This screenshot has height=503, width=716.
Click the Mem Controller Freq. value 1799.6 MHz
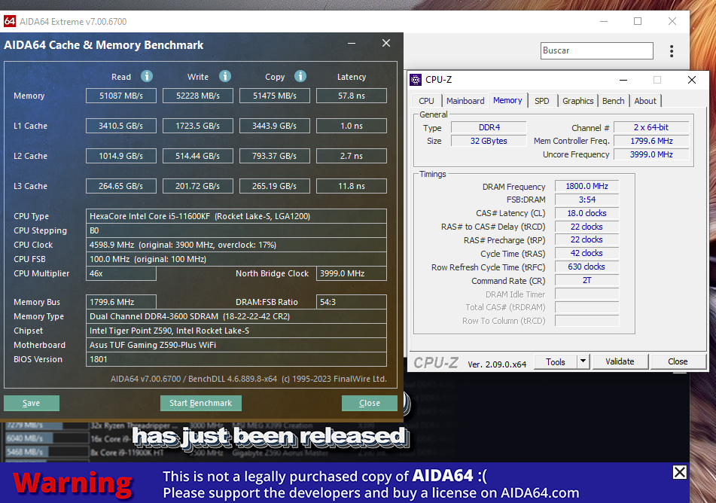tap(651, 141)
